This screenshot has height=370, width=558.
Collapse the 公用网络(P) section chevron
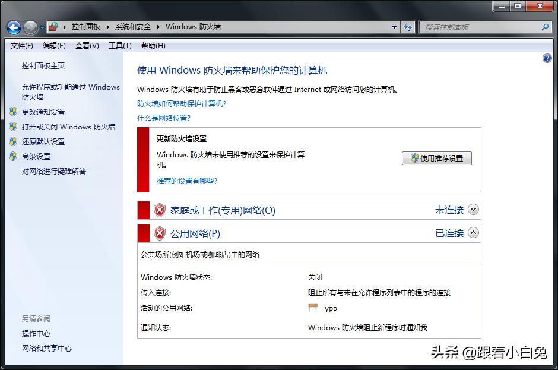click(473, 233)
